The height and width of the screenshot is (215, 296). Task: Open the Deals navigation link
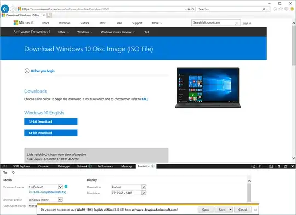pos(119,23)
